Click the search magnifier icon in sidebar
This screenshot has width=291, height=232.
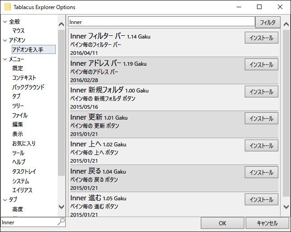coord(61,222)
